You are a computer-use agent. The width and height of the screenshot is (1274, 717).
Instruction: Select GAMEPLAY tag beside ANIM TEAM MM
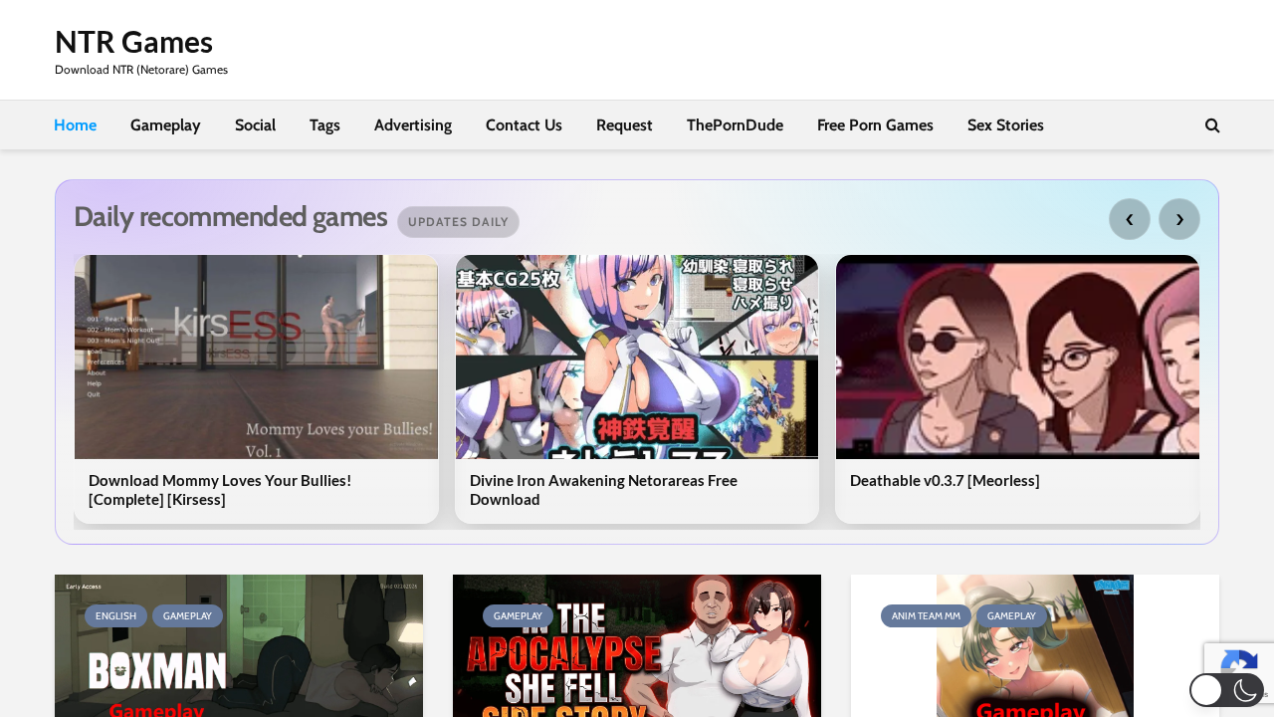point(1011,615)
